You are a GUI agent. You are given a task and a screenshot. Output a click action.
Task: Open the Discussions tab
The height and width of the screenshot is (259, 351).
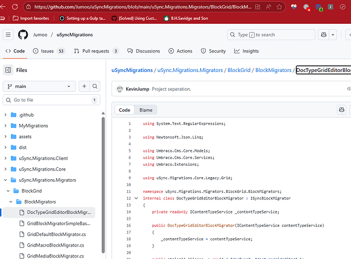click(x=144, y=51)
